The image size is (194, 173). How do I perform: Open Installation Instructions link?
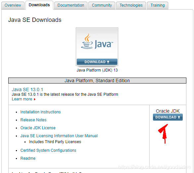coord(40,112)
